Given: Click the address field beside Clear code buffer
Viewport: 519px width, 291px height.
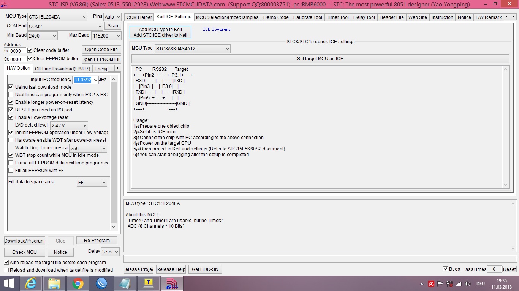Looking at the screenshot, I should [15, 51].
